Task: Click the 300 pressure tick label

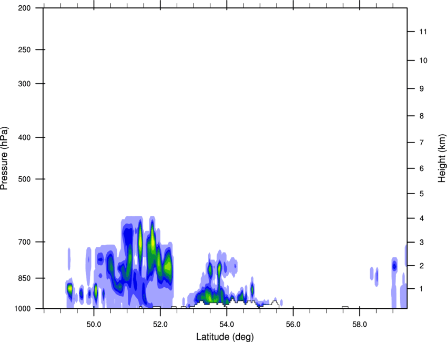Action: (25, 84)
